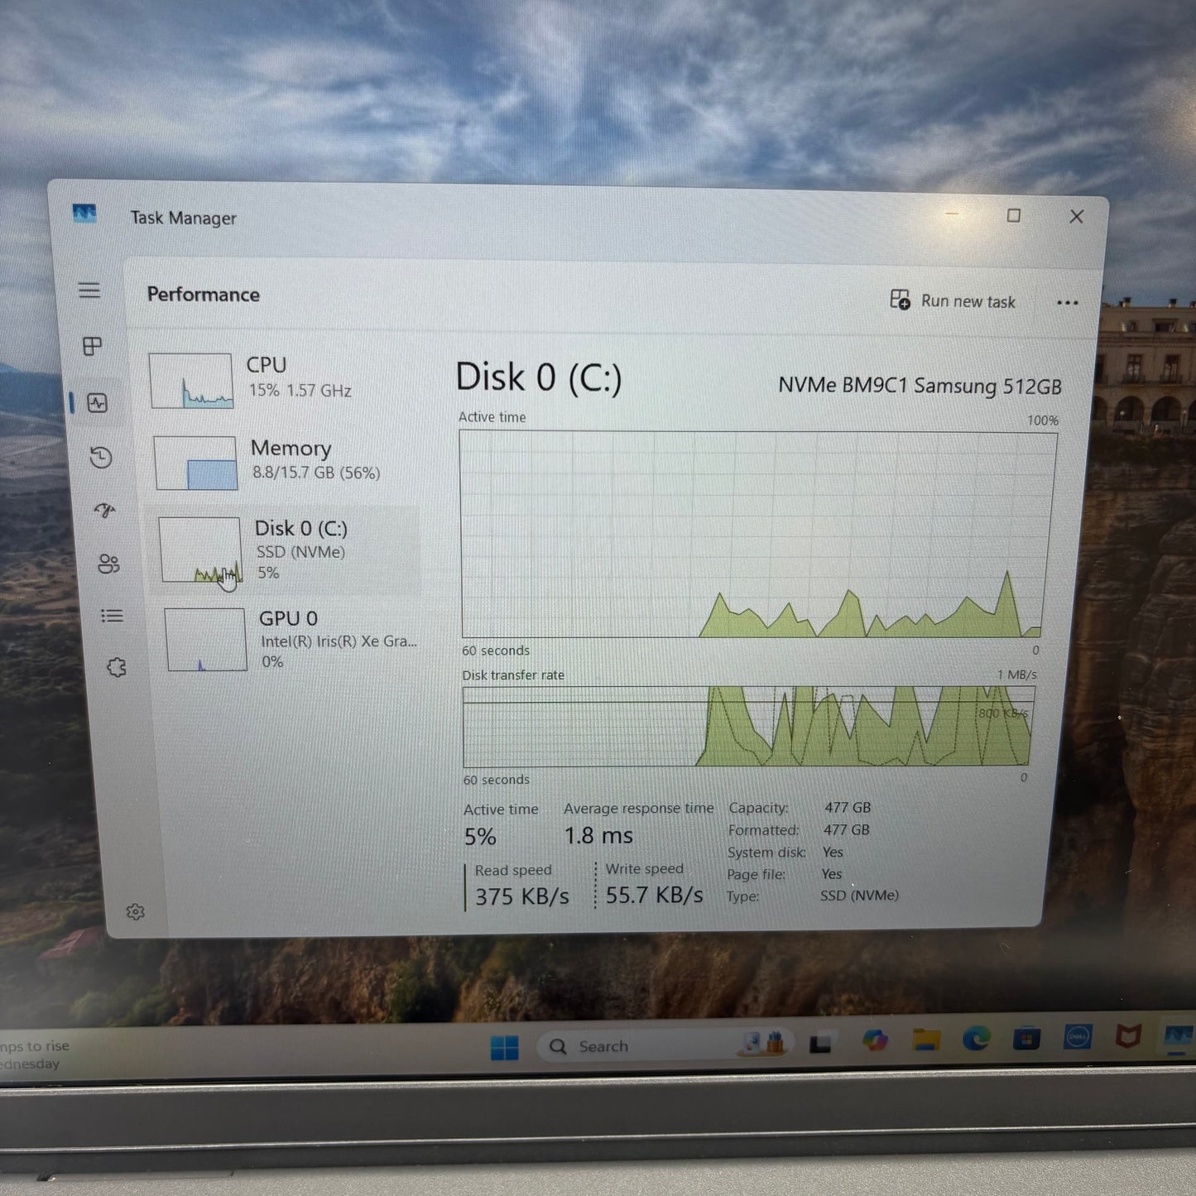Select Disk 0 (C:) performance item
1196x1196 pixels.
tap(286, 550)
